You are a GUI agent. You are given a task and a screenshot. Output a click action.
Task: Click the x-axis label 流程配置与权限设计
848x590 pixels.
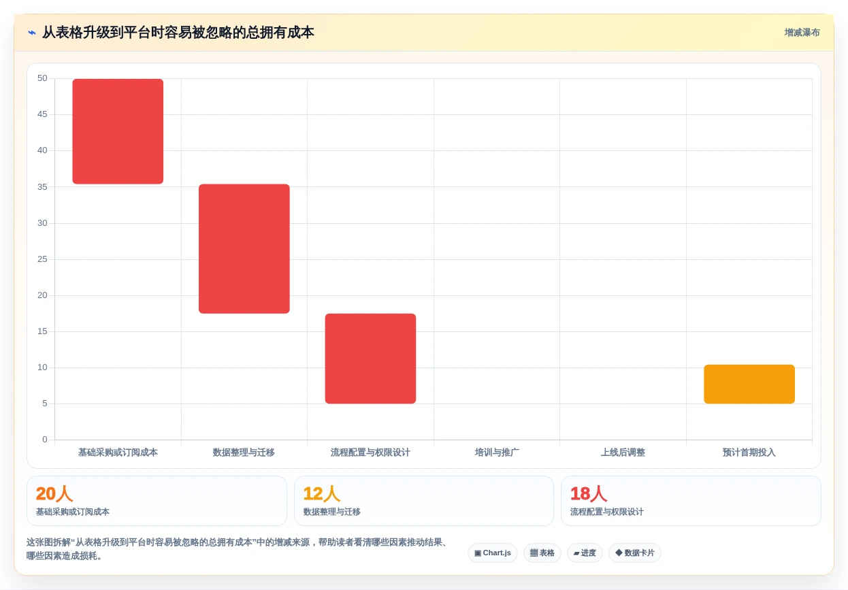coord(370,453)
